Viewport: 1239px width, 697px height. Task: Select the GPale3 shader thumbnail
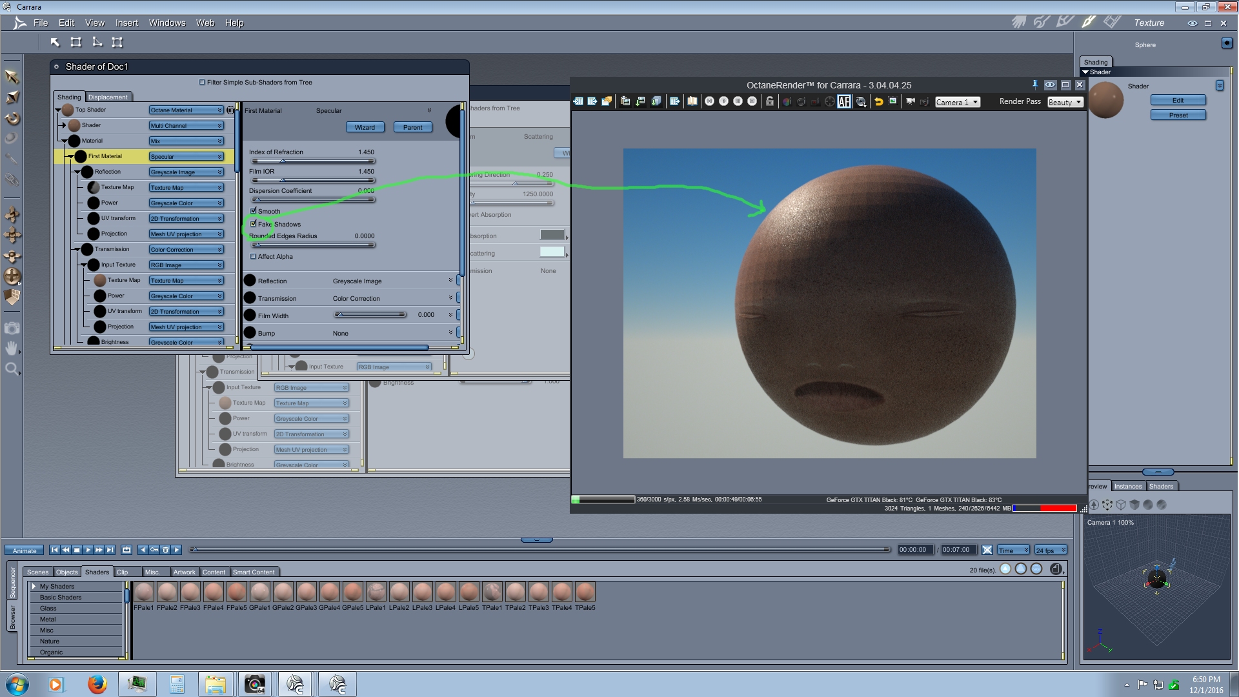click(x=307, y=592)
